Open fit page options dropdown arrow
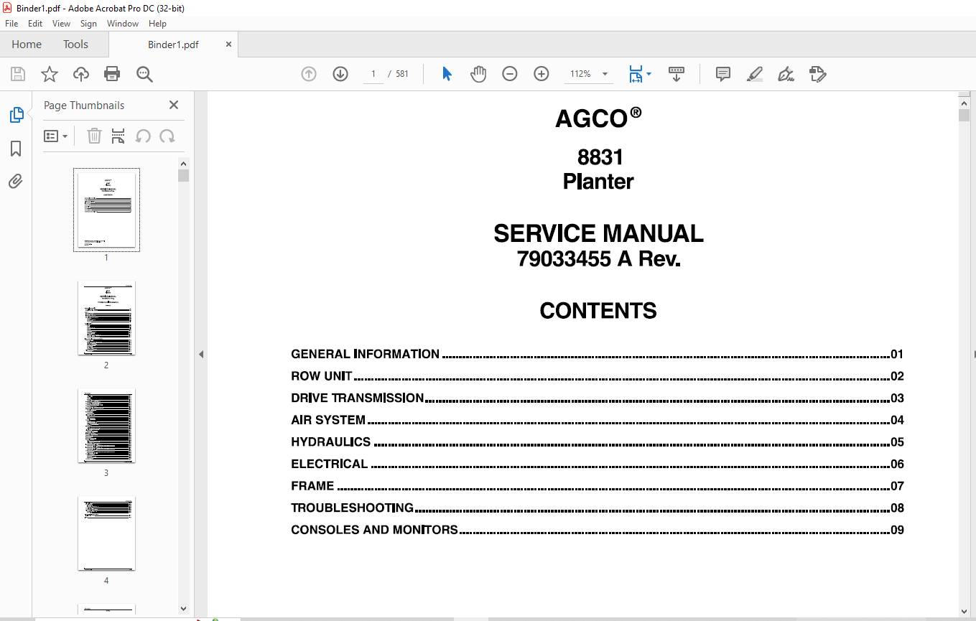This screenshot has height=621, width=976. point(649,74)
